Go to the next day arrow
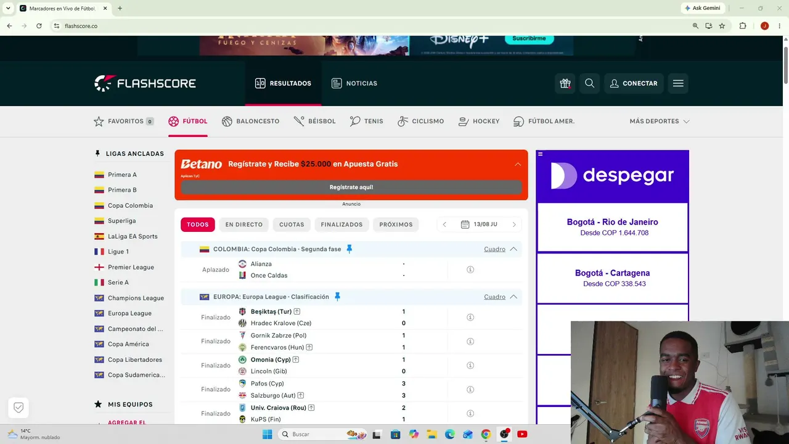The width and height of the screenshot is (789, 444). pos(514,224)
